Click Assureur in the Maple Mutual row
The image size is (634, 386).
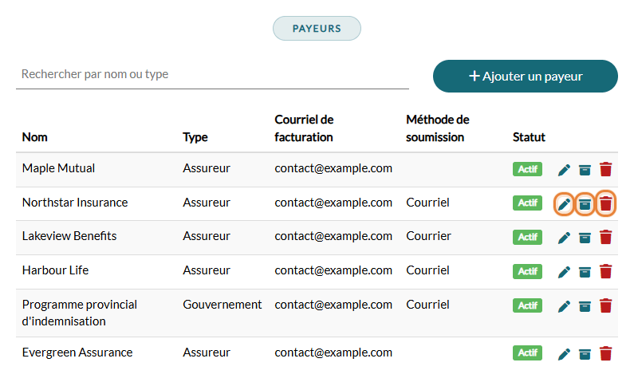(x=207, y=168)
